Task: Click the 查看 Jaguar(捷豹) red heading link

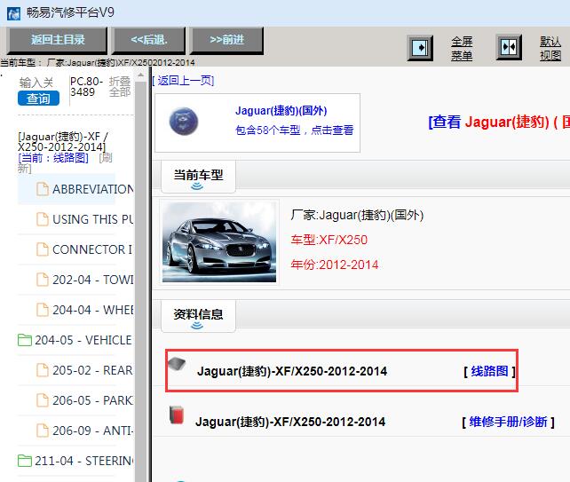Action: click(499, 122)
